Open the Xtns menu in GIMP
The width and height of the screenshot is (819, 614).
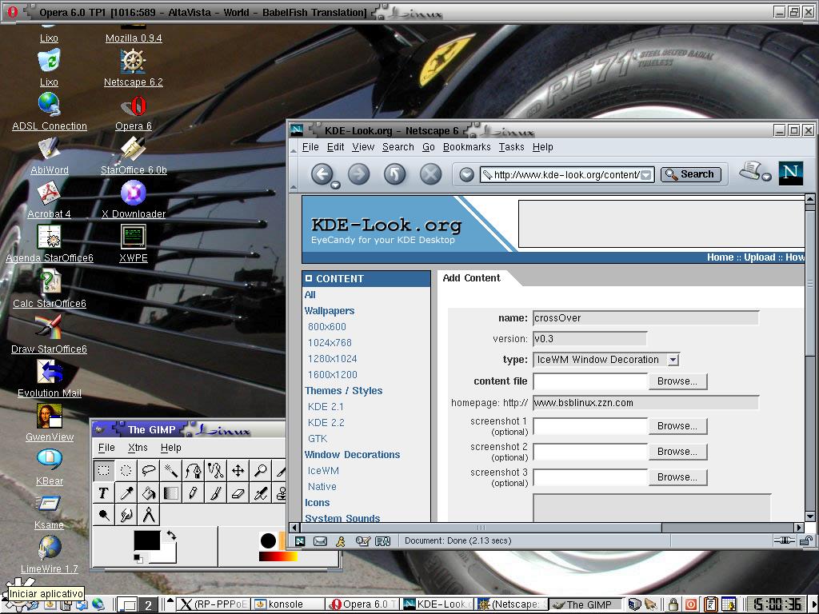[138, 448]
